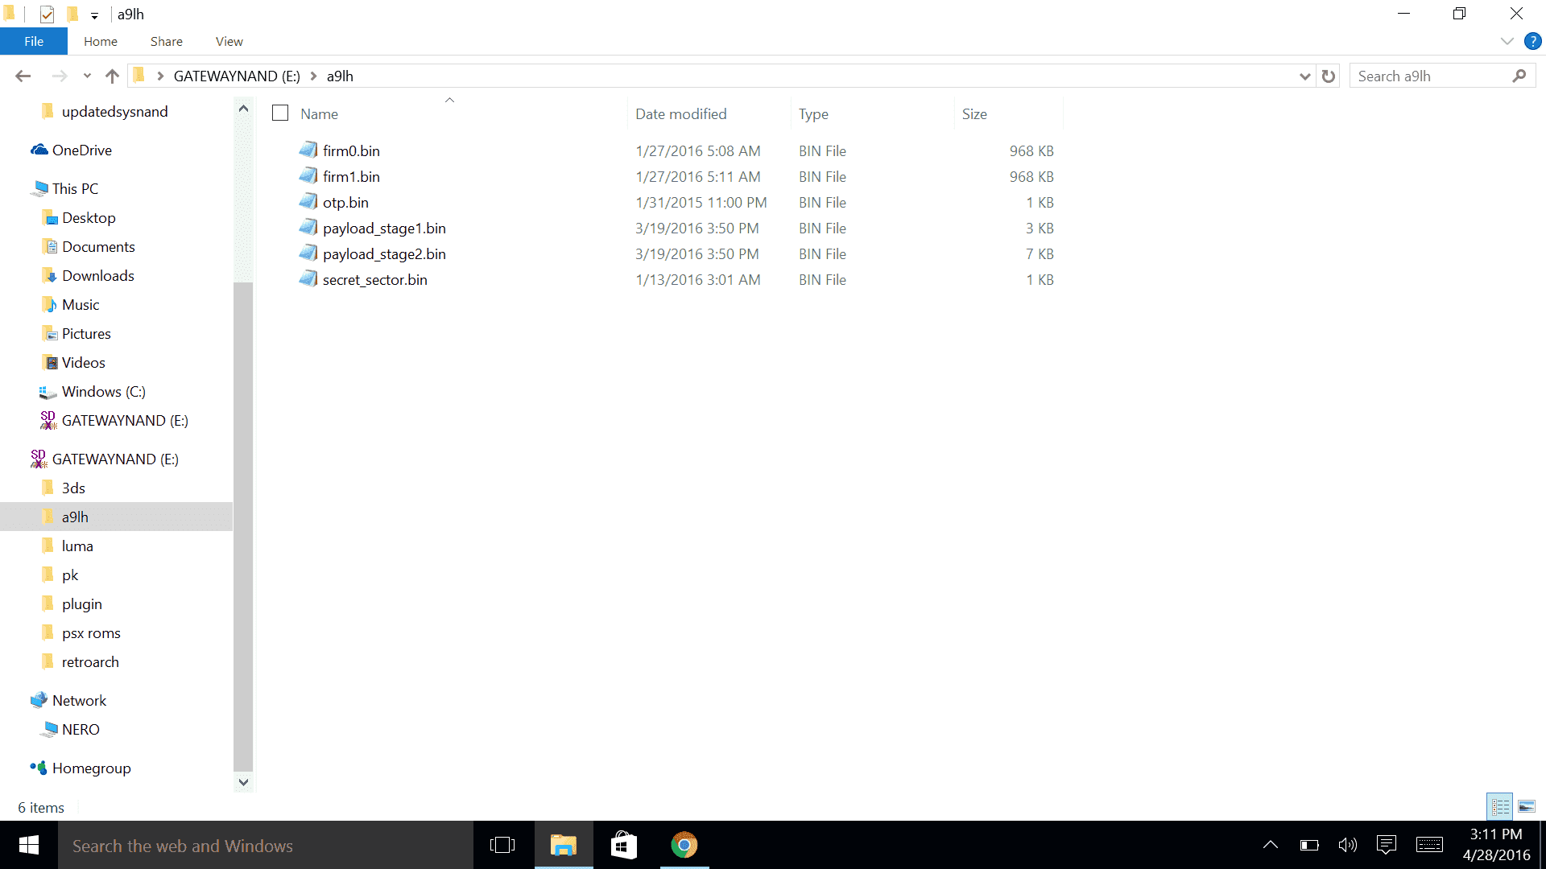
Task: Check battery status in system tray
Action: point(1309,845)
